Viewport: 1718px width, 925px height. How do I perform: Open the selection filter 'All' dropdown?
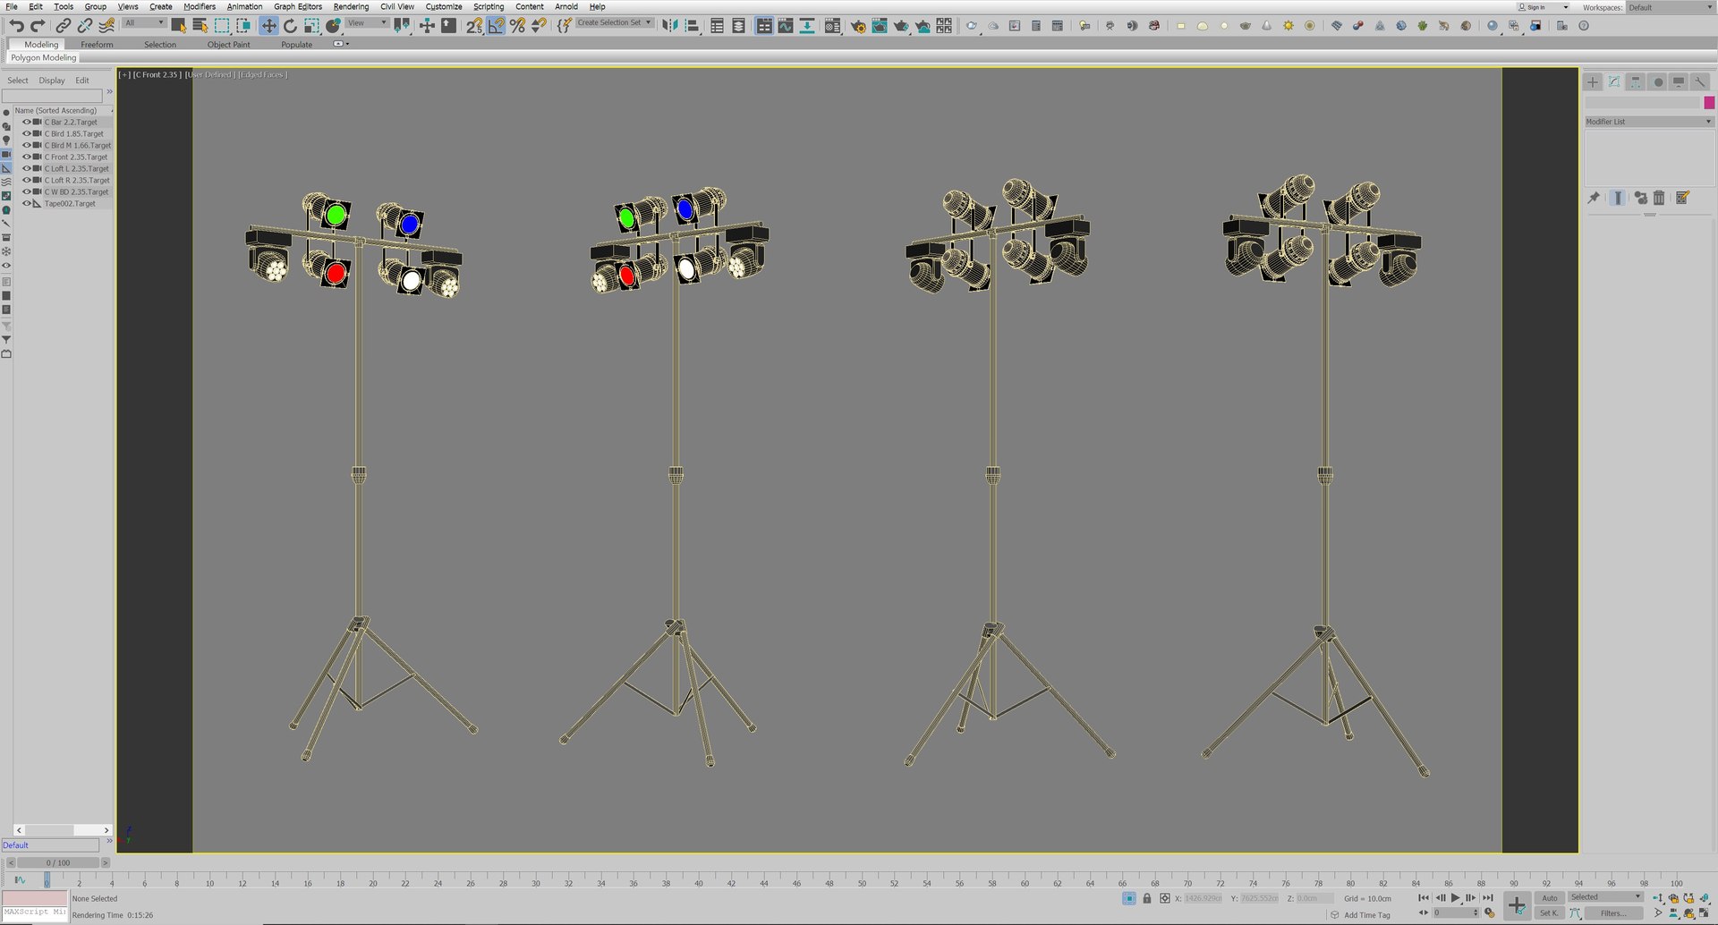pyautogui.click(x=144, y=23)
